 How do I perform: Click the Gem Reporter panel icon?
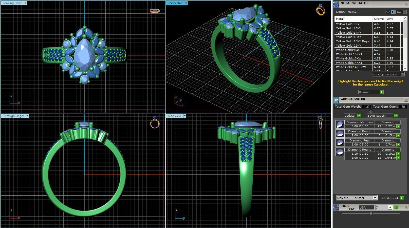click(336, 100)
